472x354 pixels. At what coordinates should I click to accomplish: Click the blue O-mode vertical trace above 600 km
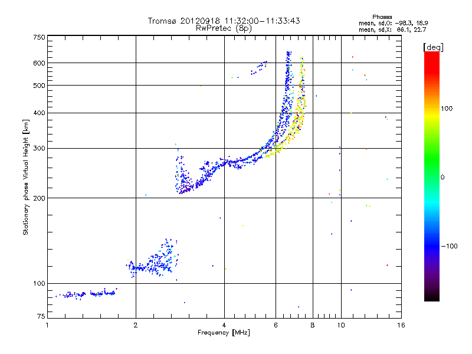(x=289, y=57)
